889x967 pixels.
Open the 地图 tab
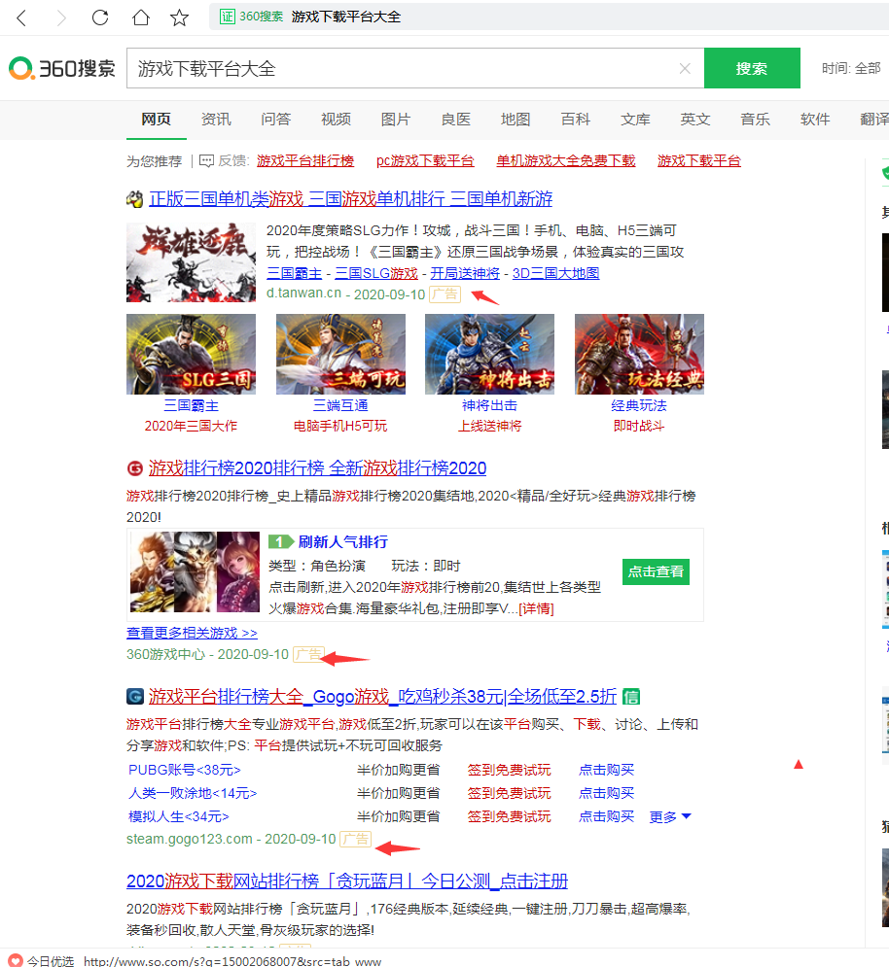click(516, 119)
